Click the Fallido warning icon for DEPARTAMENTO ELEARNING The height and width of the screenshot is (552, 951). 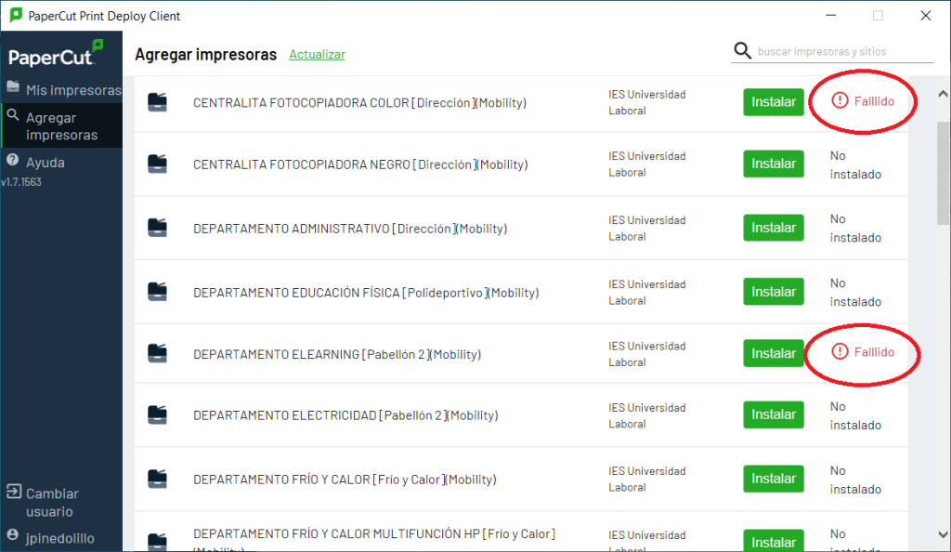(x=840, y=351)
